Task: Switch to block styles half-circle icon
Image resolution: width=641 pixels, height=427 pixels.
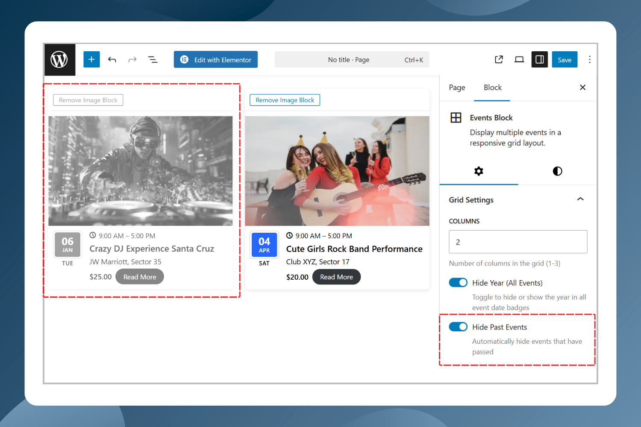Action: tap(557, 171)
